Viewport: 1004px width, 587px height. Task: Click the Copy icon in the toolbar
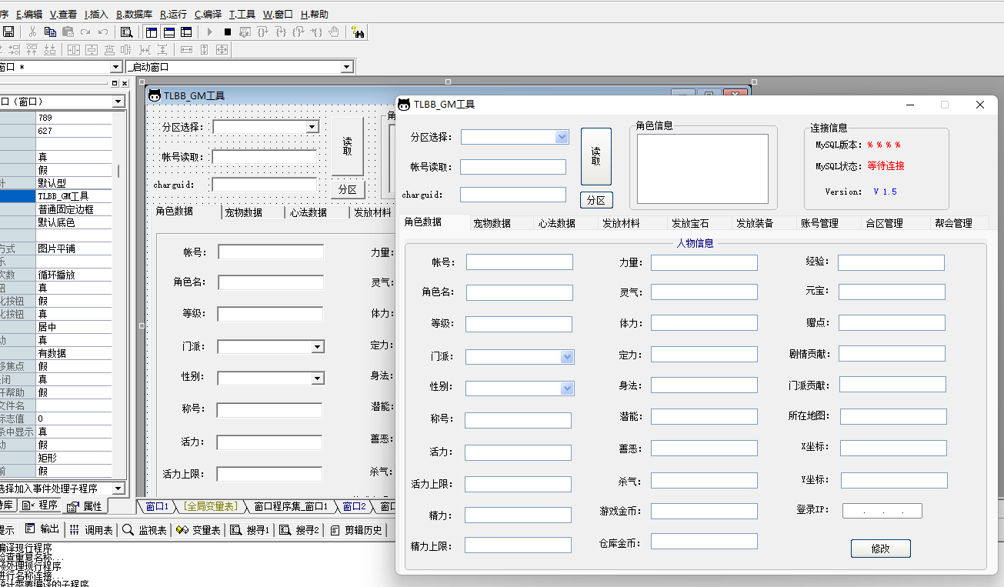[x=50, y=32]
